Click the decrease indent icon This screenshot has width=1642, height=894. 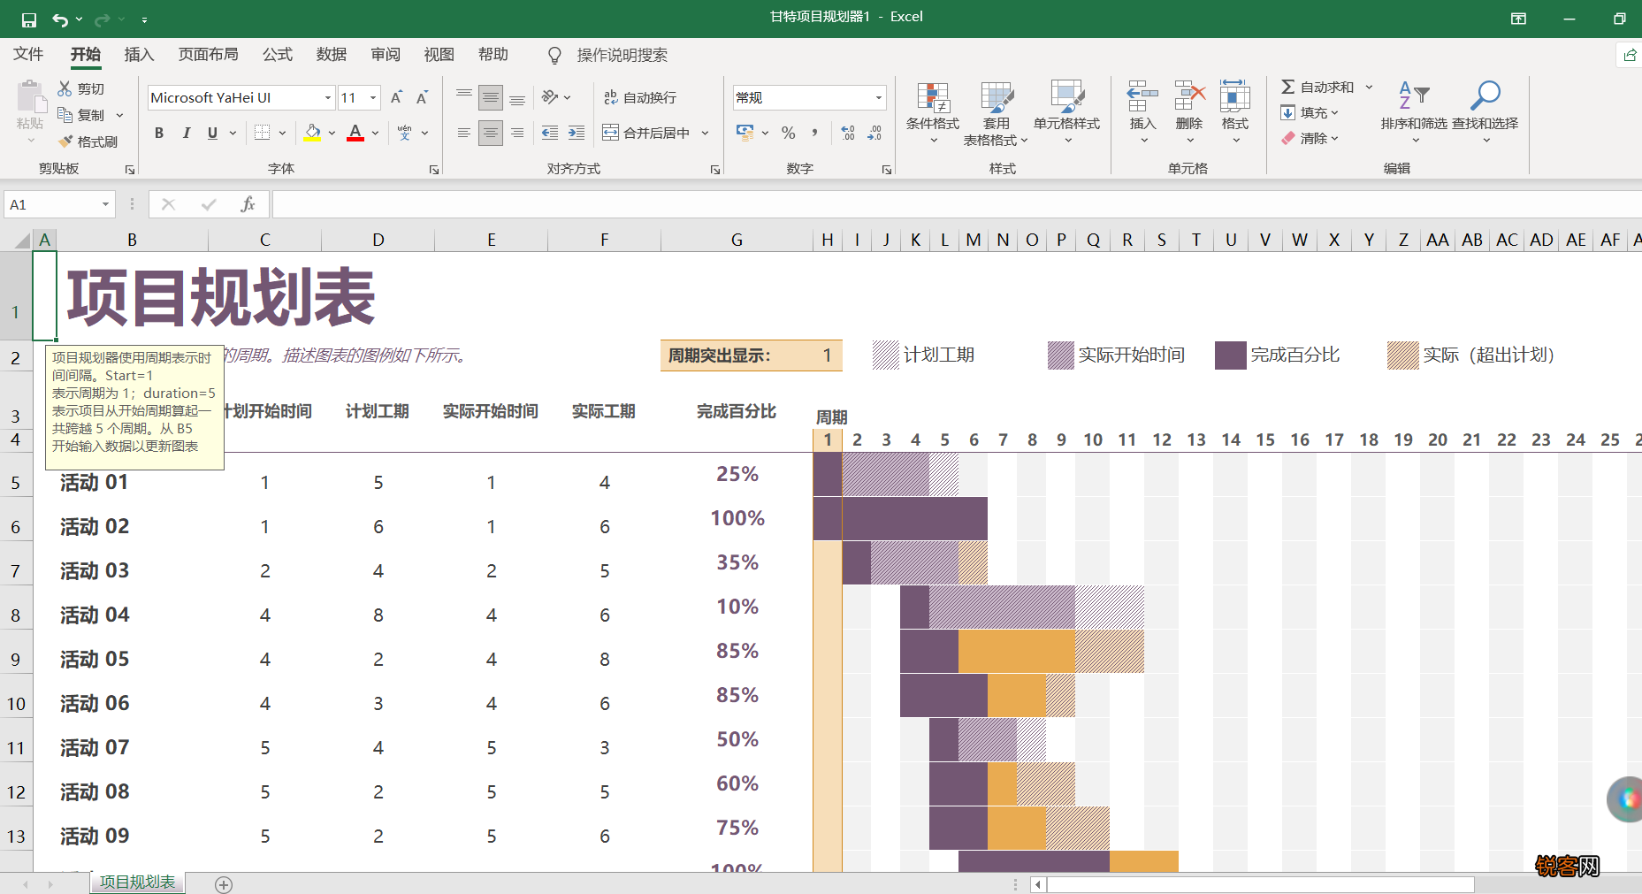[550, 133]
